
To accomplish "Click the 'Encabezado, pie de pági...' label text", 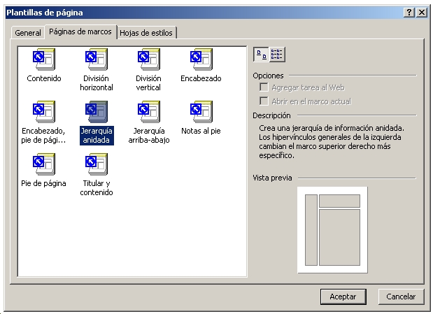I will [x=43, y=136].
